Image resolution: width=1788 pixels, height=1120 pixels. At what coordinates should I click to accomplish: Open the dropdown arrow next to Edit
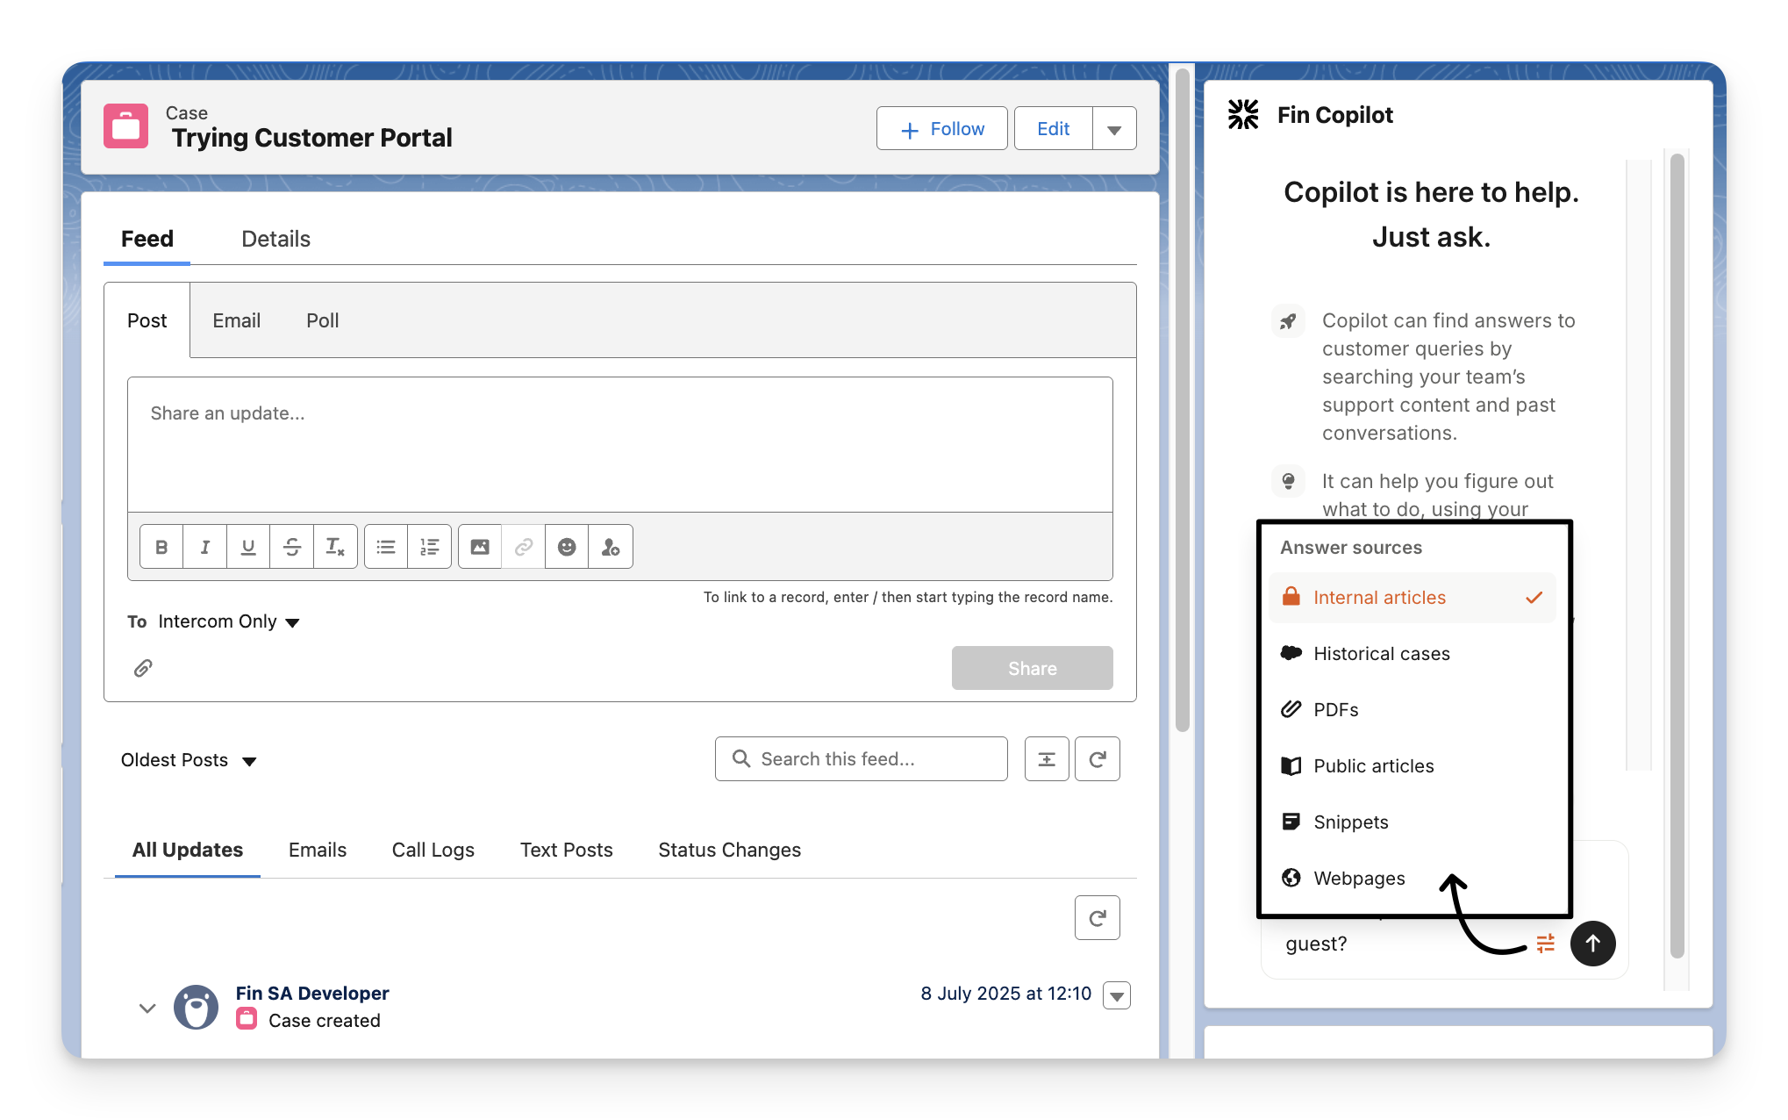(x=1114, y=129)
